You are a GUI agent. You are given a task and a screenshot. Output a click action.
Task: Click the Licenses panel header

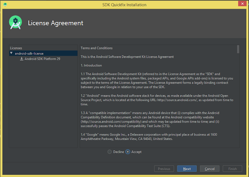pos(16,48)
